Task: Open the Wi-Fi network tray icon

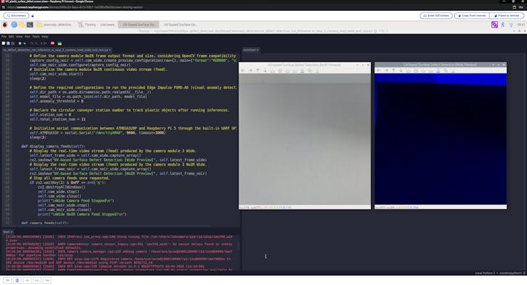Action: coord(511,25)
